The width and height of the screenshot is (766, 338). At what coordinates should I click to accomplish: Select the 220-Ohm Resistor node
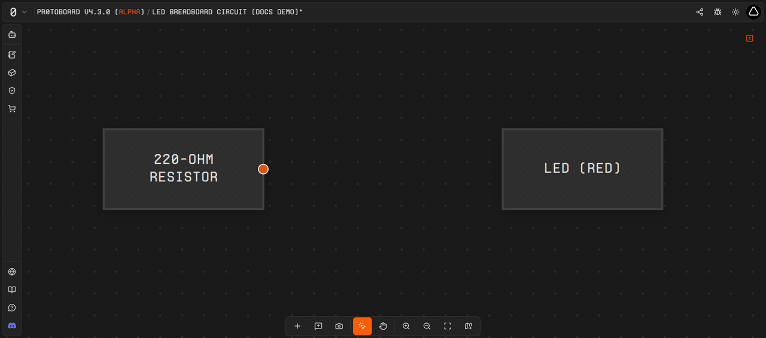point(184,169)
